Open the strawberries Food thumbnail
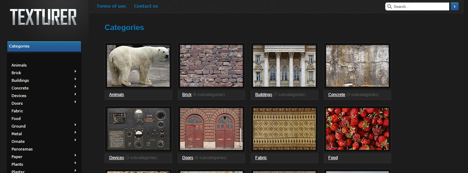Image resolution: width=468 pixels, height=173 pixels. coord(357,129)
